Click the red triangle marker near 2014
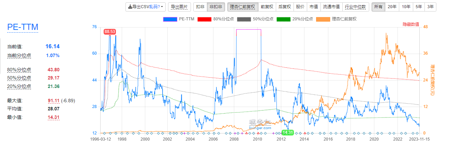This screenshot has height=145, width=449. 305,133
